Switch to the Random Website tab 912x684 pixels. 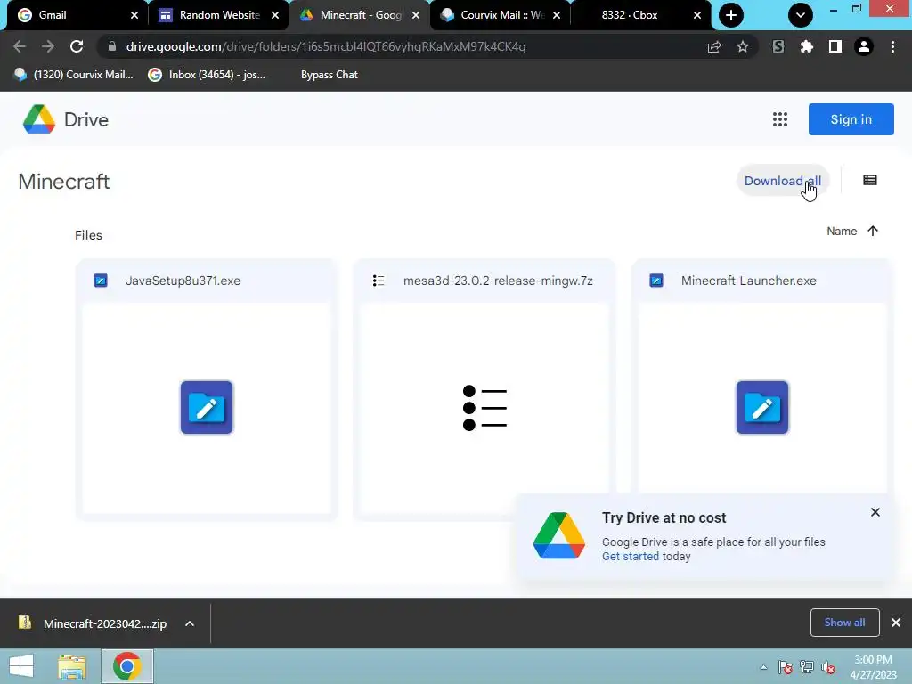point(218,15)
